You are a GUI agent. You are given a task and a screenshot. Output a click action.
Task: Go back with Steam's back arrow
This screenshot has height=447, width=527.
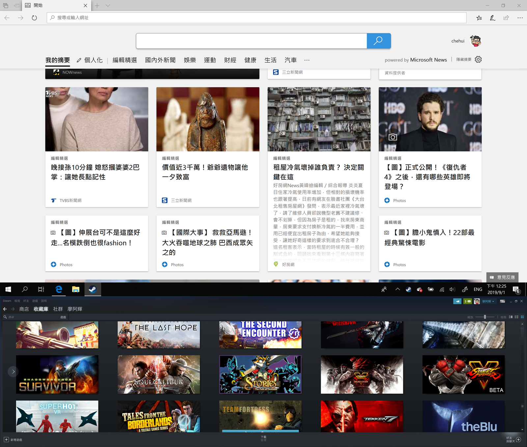pos(5,309)
